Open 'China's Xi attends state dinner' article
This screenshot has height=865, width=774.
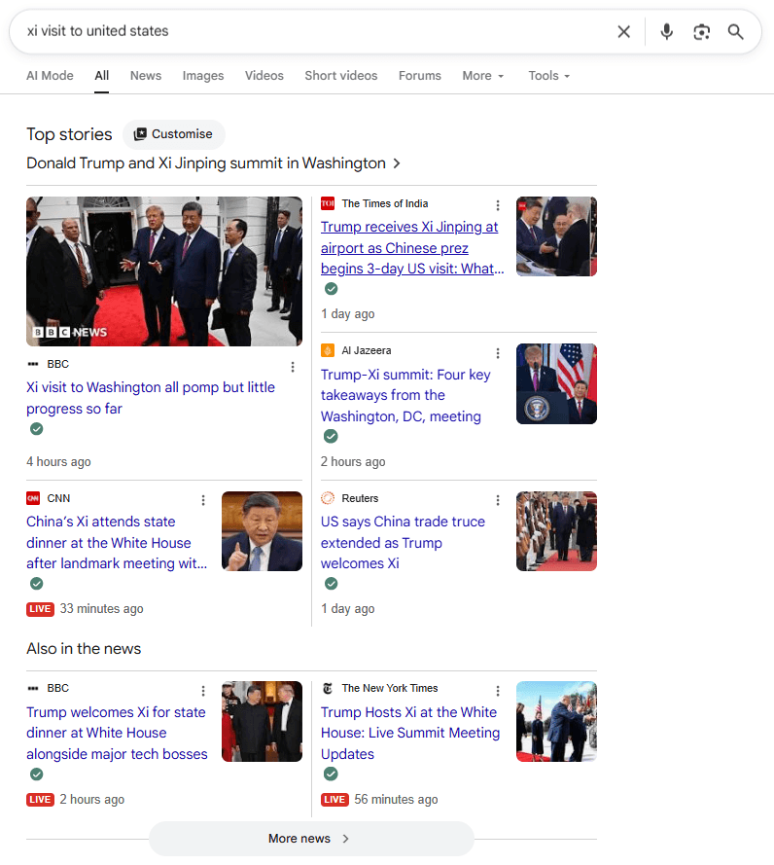[117, 542]
